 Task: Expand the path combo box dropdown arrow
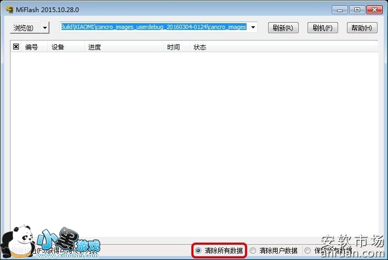pyautogui.click(x=253, y=27)
